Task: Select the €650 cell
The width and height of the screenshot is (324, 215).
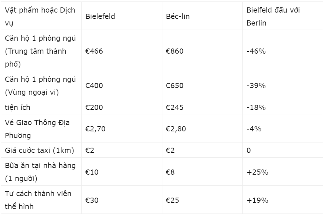Action: (x=202, y=85)
